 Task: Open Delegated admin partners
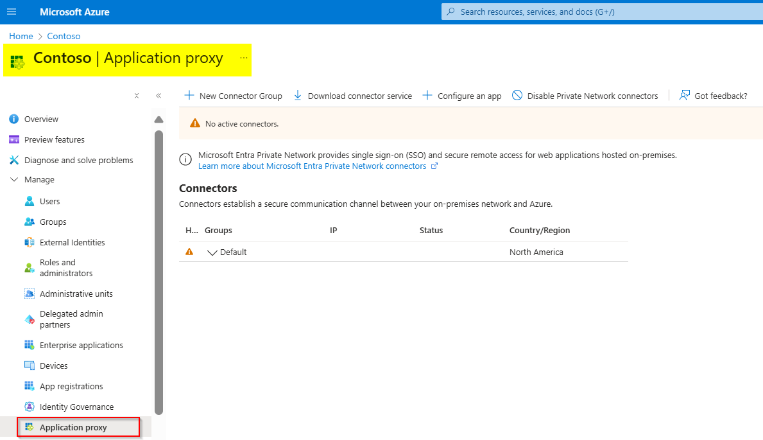(x=71, y=319)
